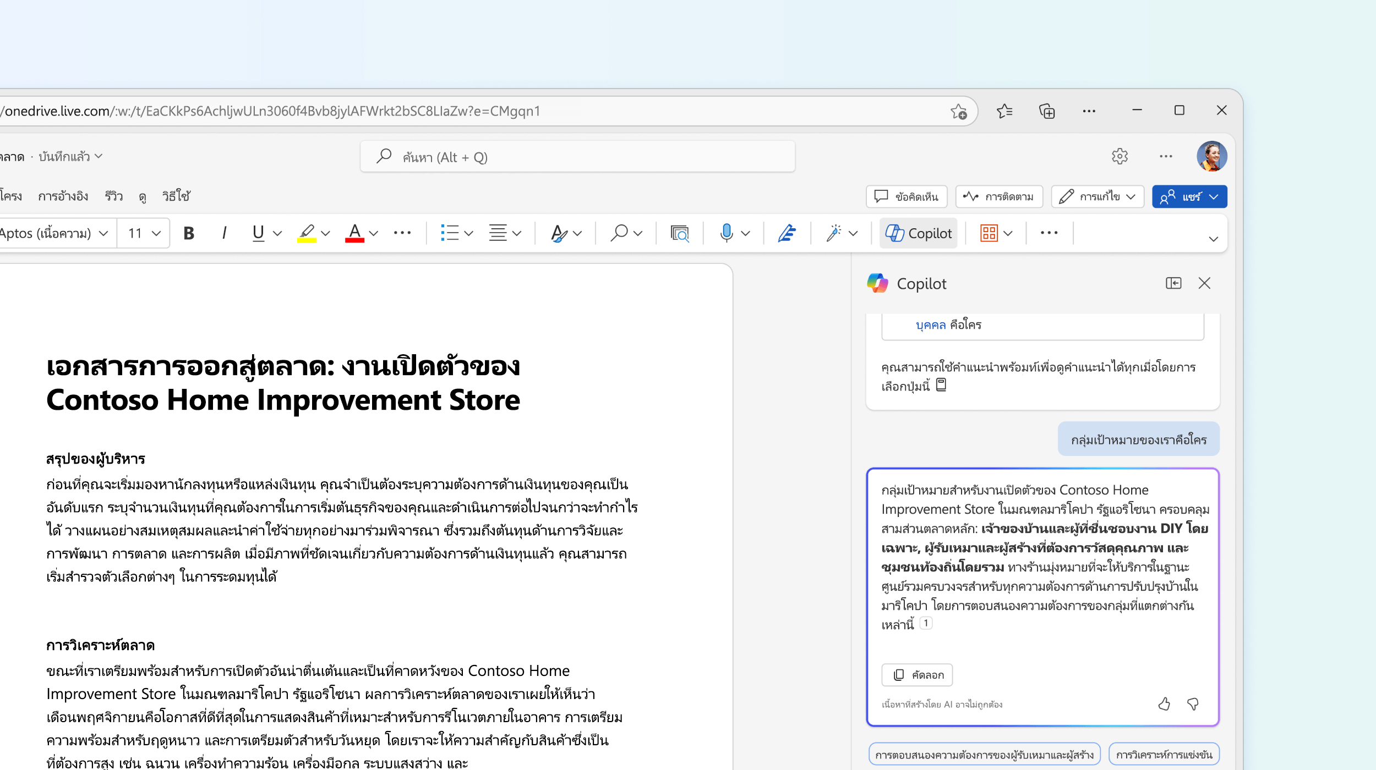Start Dictate microphone
This screenshot has height=770, width=1376.
tap(727, 233)
